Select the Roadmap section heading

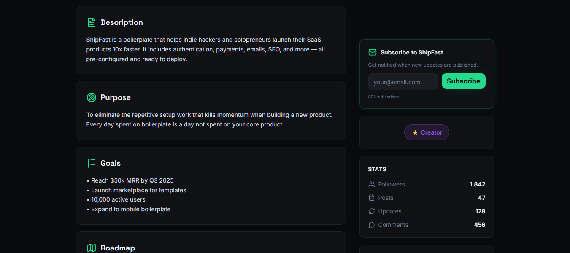[x=118, y=248]
